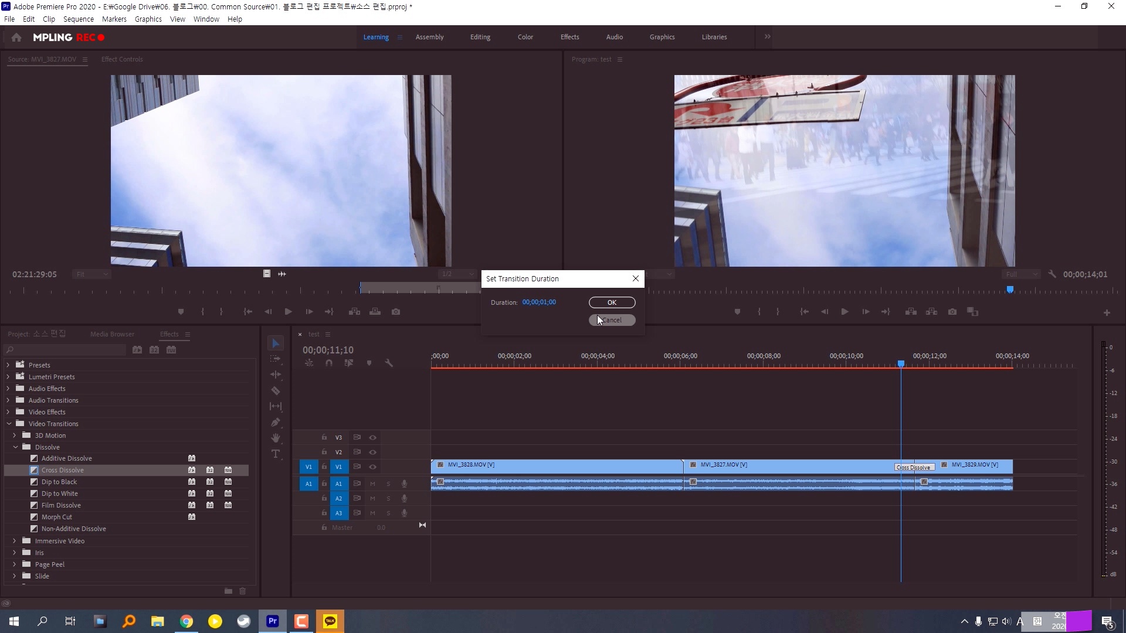Screen dimensions: 1126x633
Task: Select the Razor tool in timeline toolbar
Action: (x=276, y=390)
